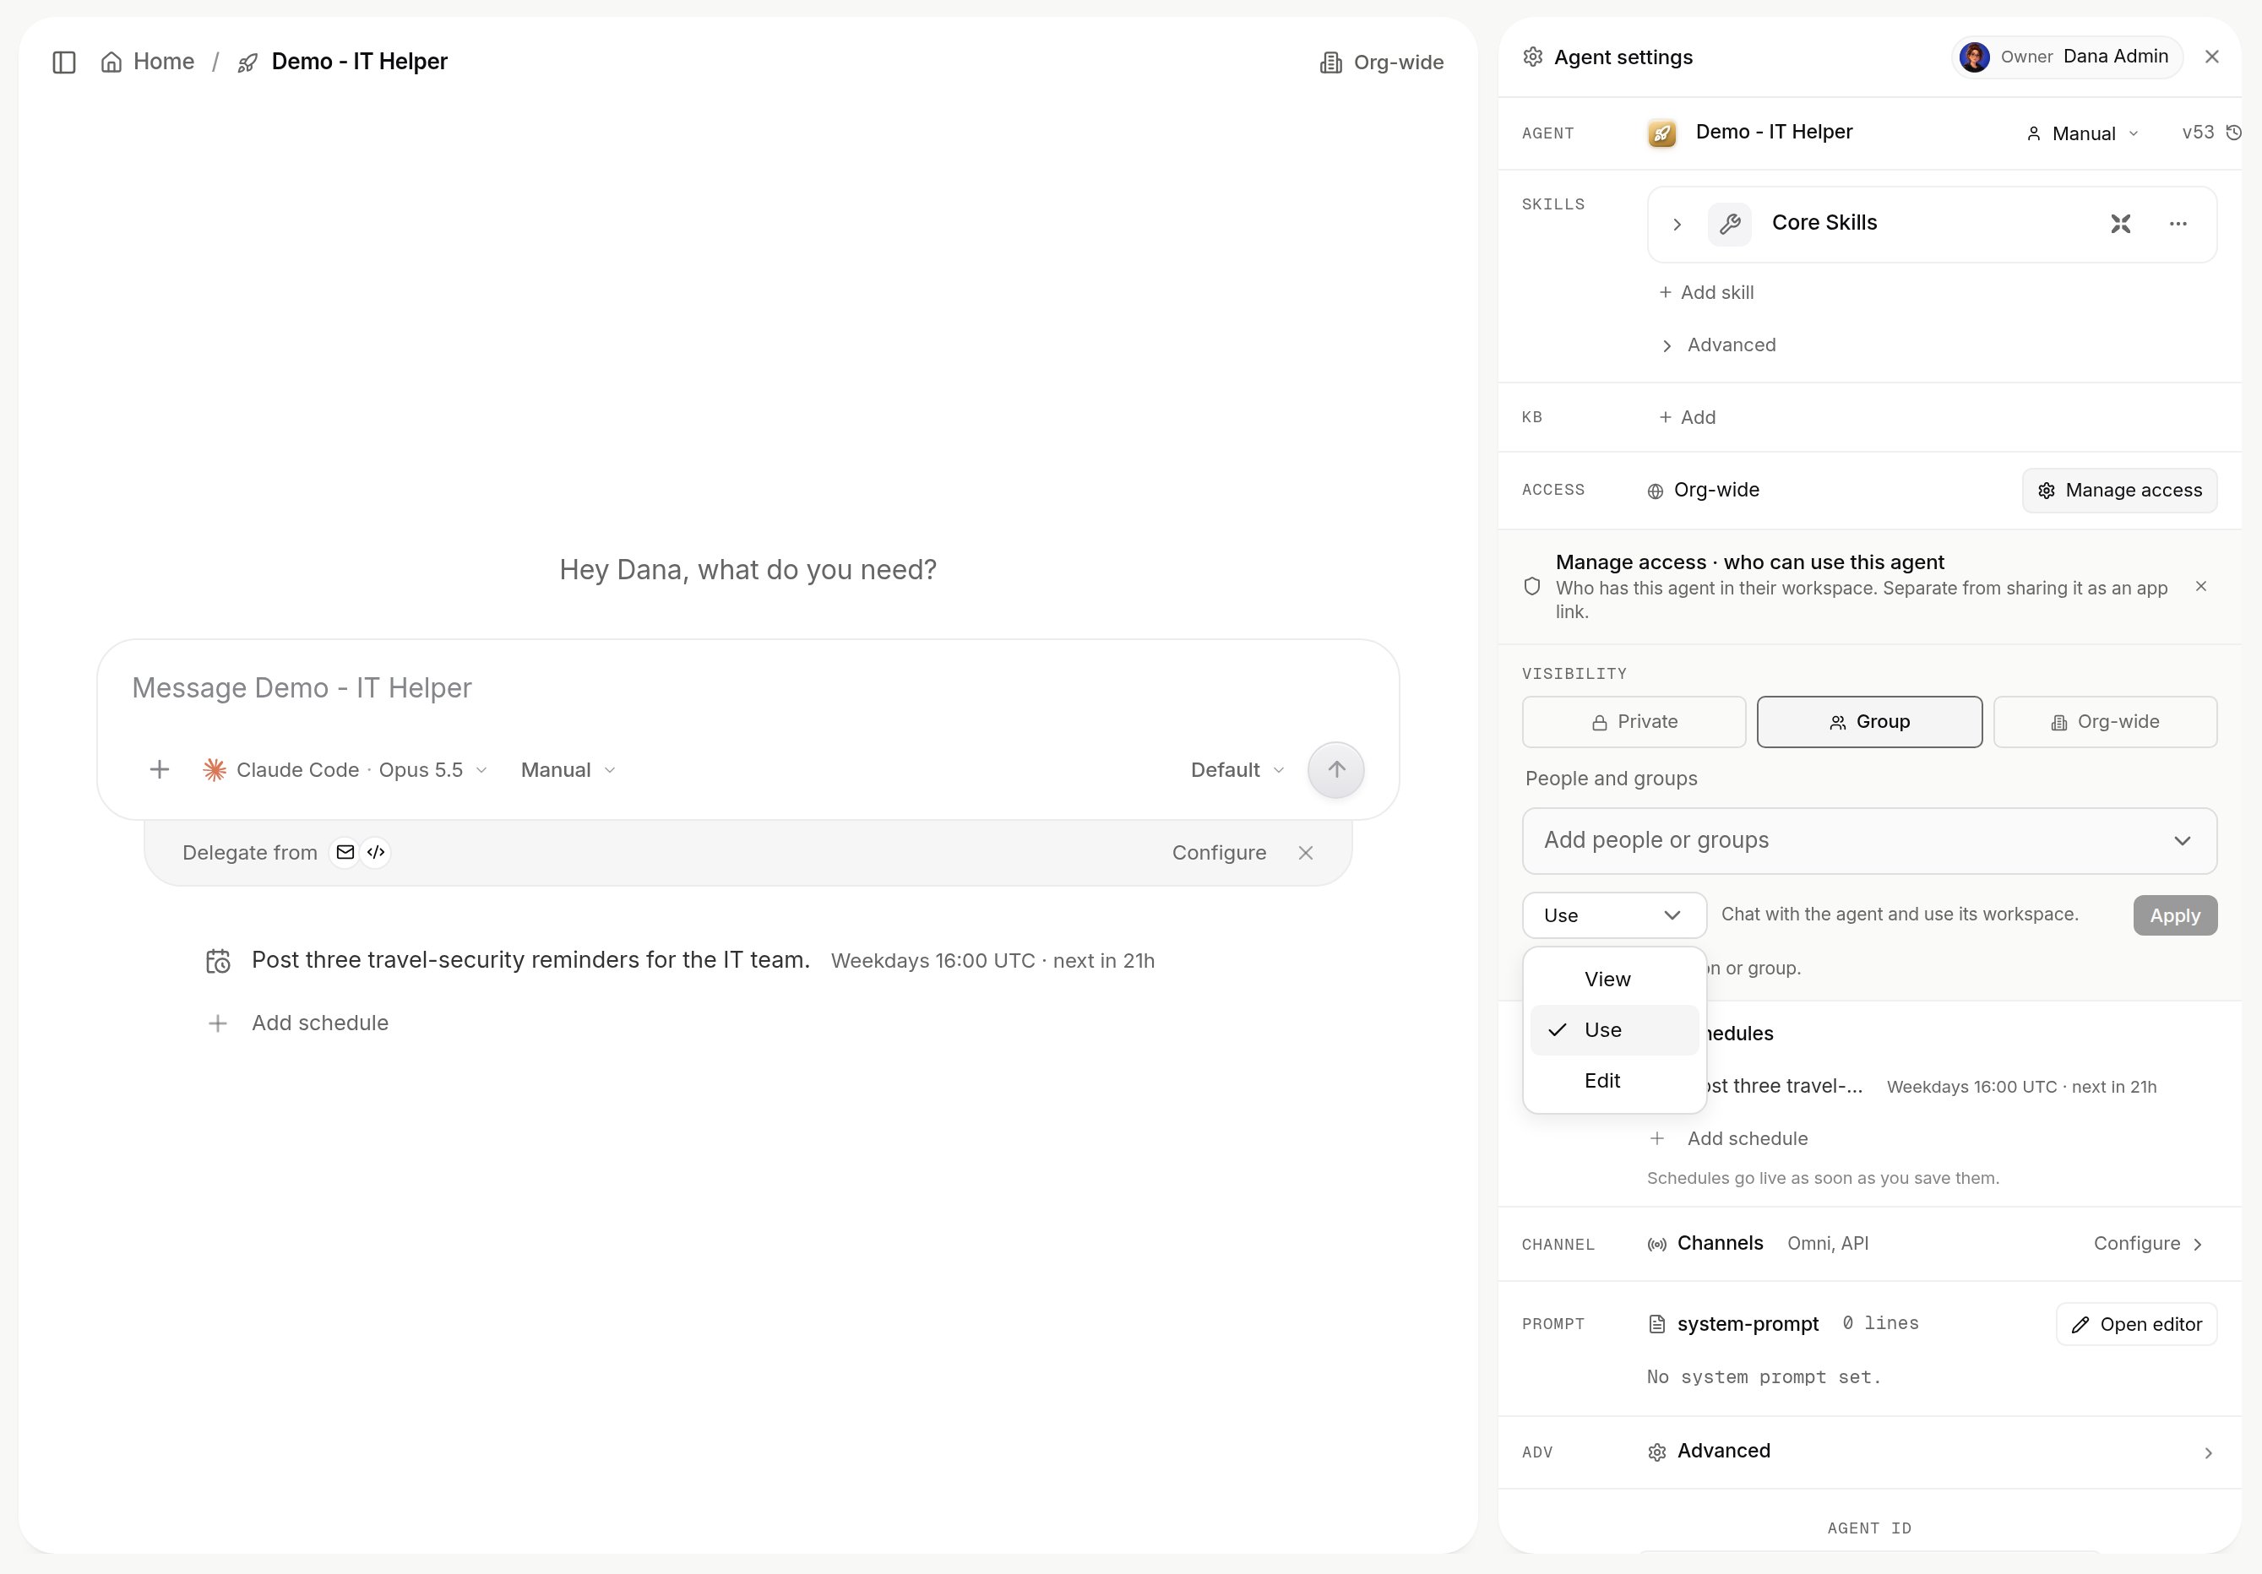
Task: Send message with the up-arrow button
Action: pyautogui.click(x=1335, y=770)
